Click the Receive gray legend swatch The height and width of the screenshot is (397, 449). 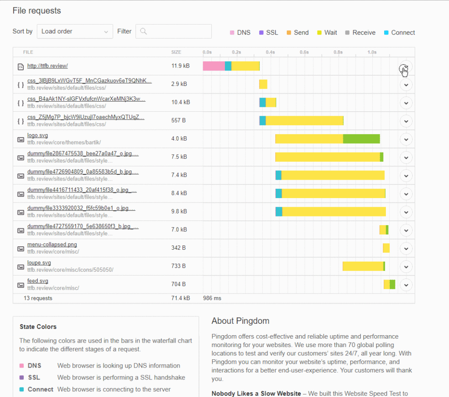pyautogui.click(x=347, y=32)
